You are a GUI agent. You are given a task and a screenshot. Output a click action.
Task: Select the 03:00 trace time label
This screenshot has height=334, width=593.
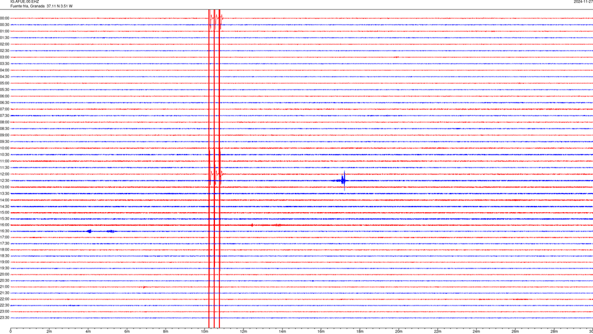point(4,57)
